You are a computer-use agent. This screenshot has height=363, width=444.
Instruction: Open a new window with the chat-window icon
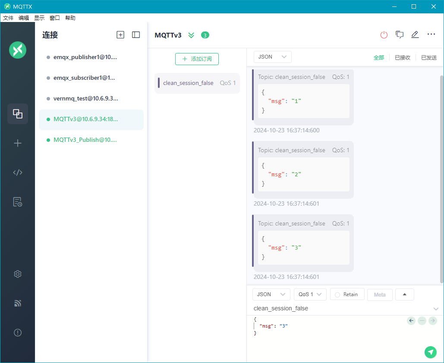(400, 35)
